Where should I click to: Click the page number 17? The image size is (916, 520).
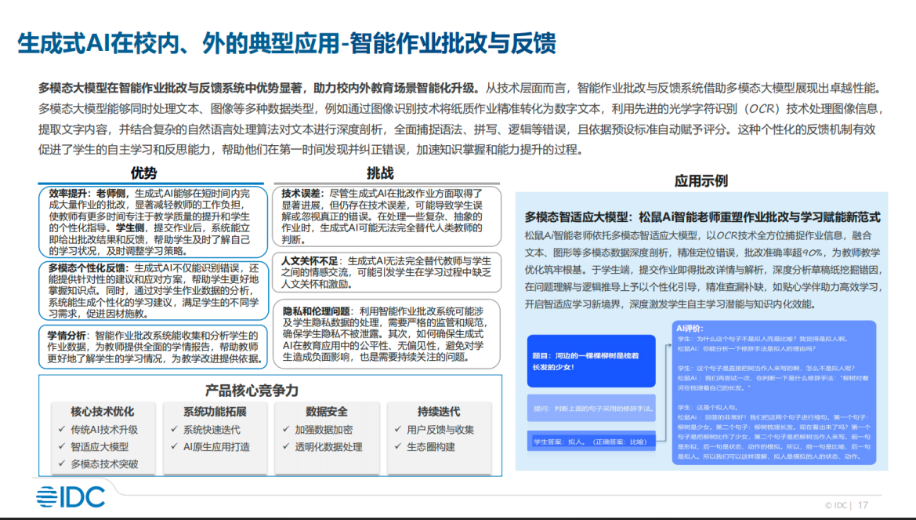click(x=864, y=505)
